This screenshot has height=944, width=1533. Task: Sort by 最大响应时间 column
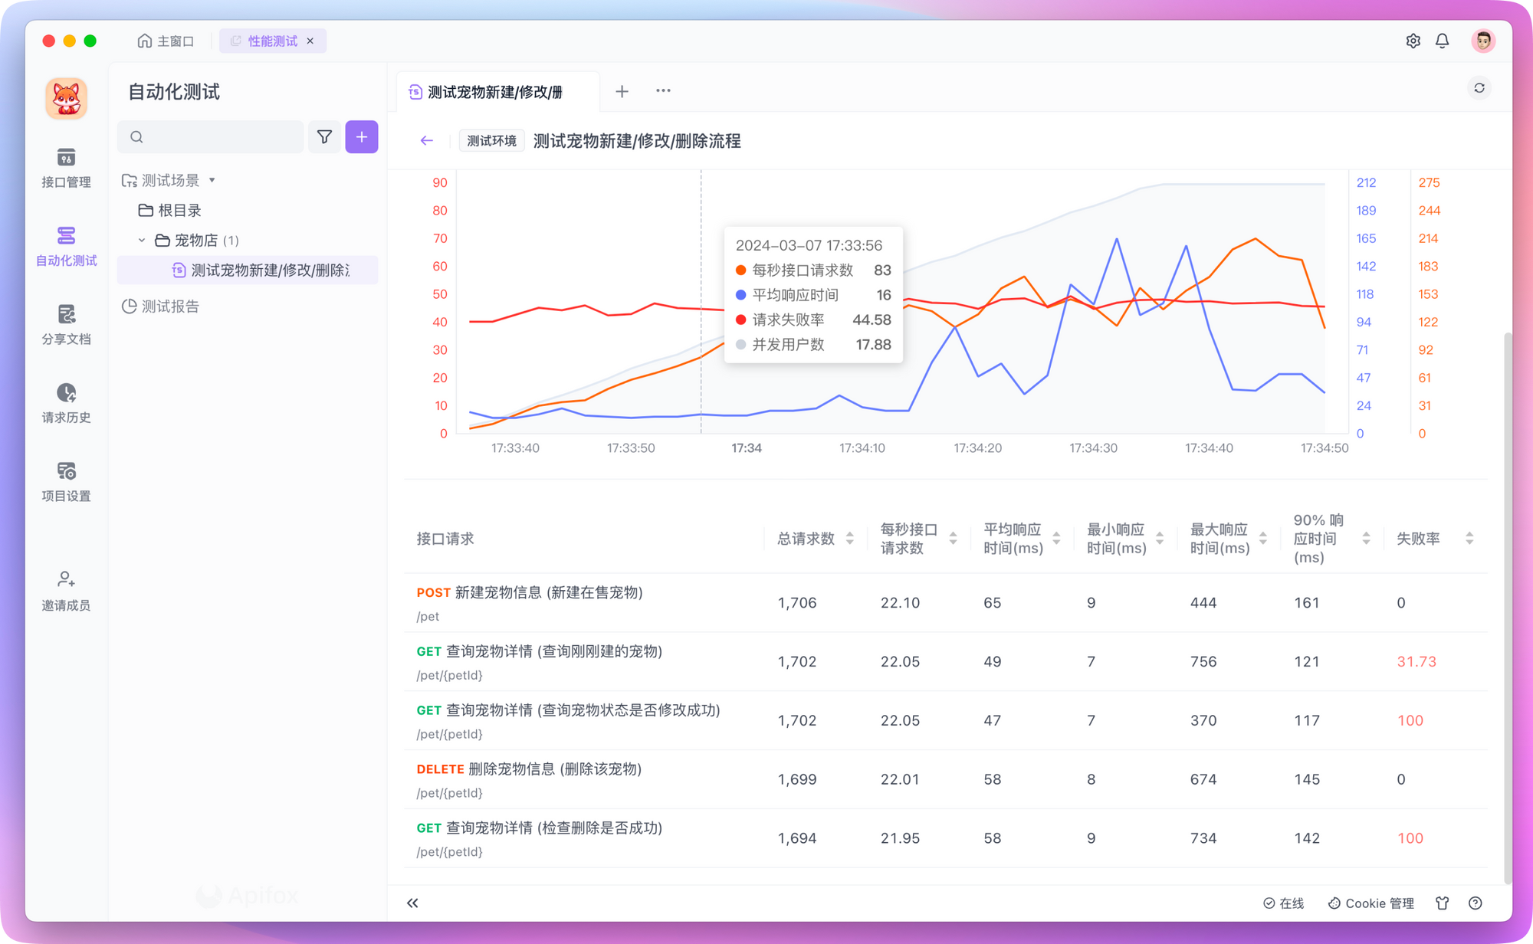point(1263,539)
